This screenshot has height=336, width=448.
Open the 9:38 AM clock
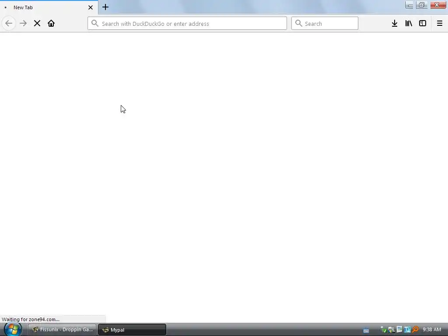pos(432,329)
